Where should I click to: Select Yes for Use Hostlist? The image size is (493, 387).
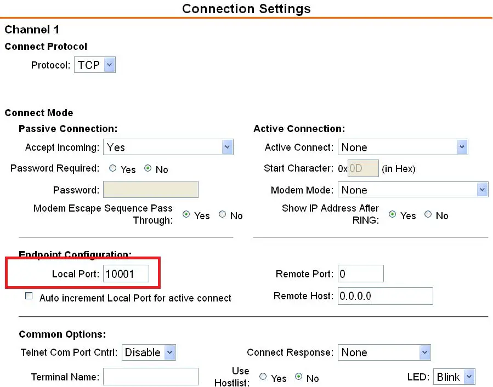263,377
